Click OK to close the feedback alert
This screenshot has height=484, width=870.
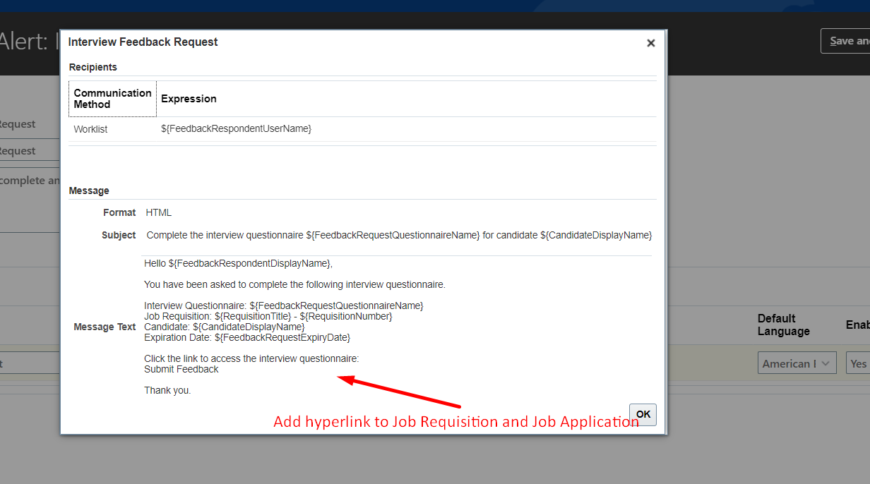(x=642, y=415)
